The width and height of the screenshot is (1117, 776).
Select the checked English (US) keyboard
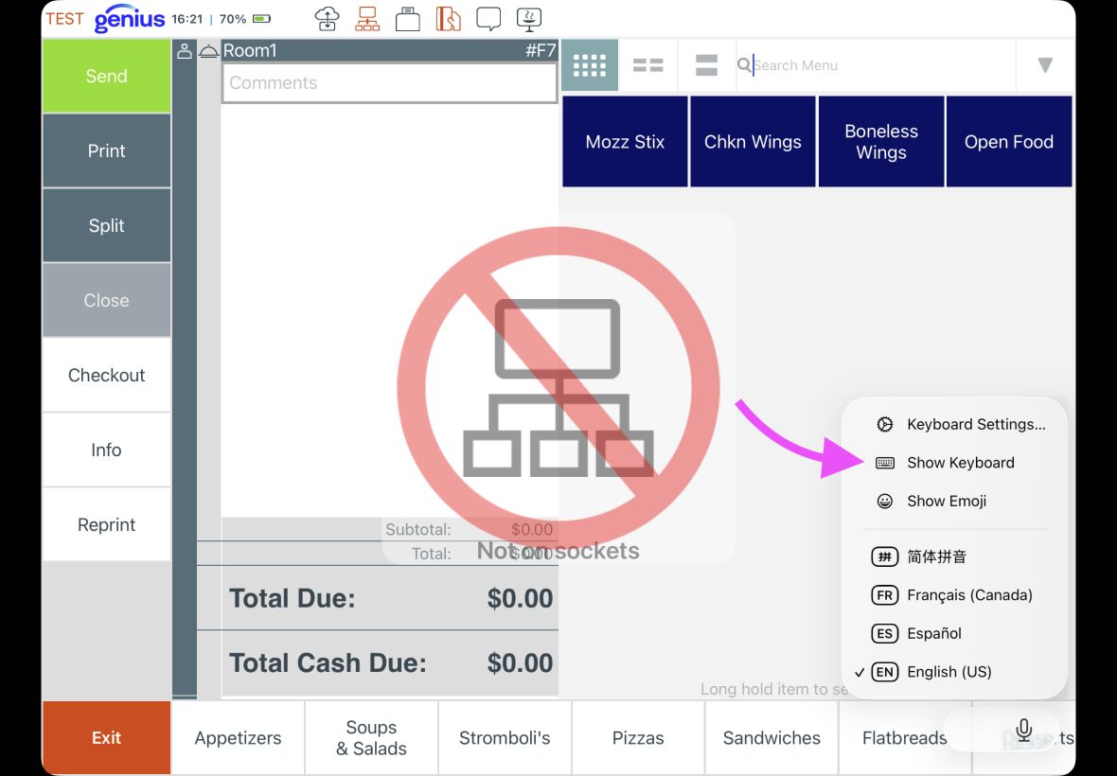click(x=954, y=672)
